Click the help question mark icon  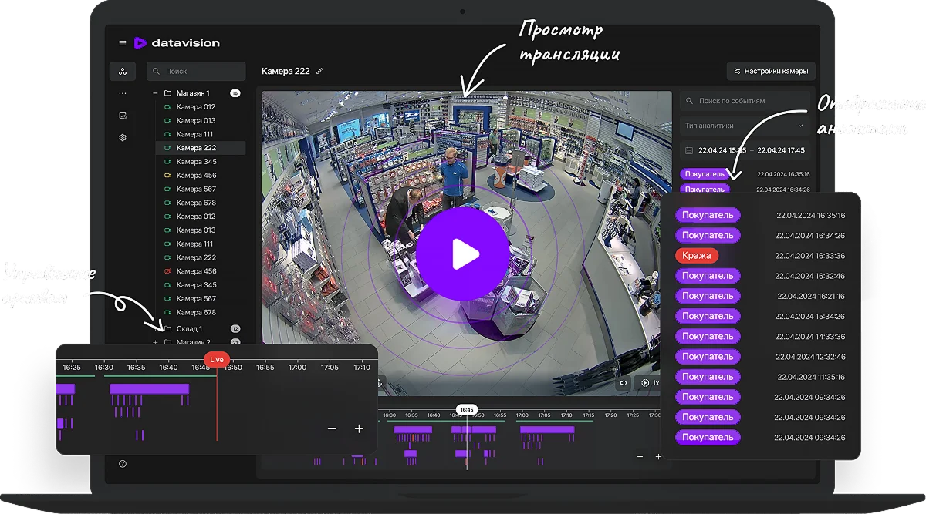point(123,464)
